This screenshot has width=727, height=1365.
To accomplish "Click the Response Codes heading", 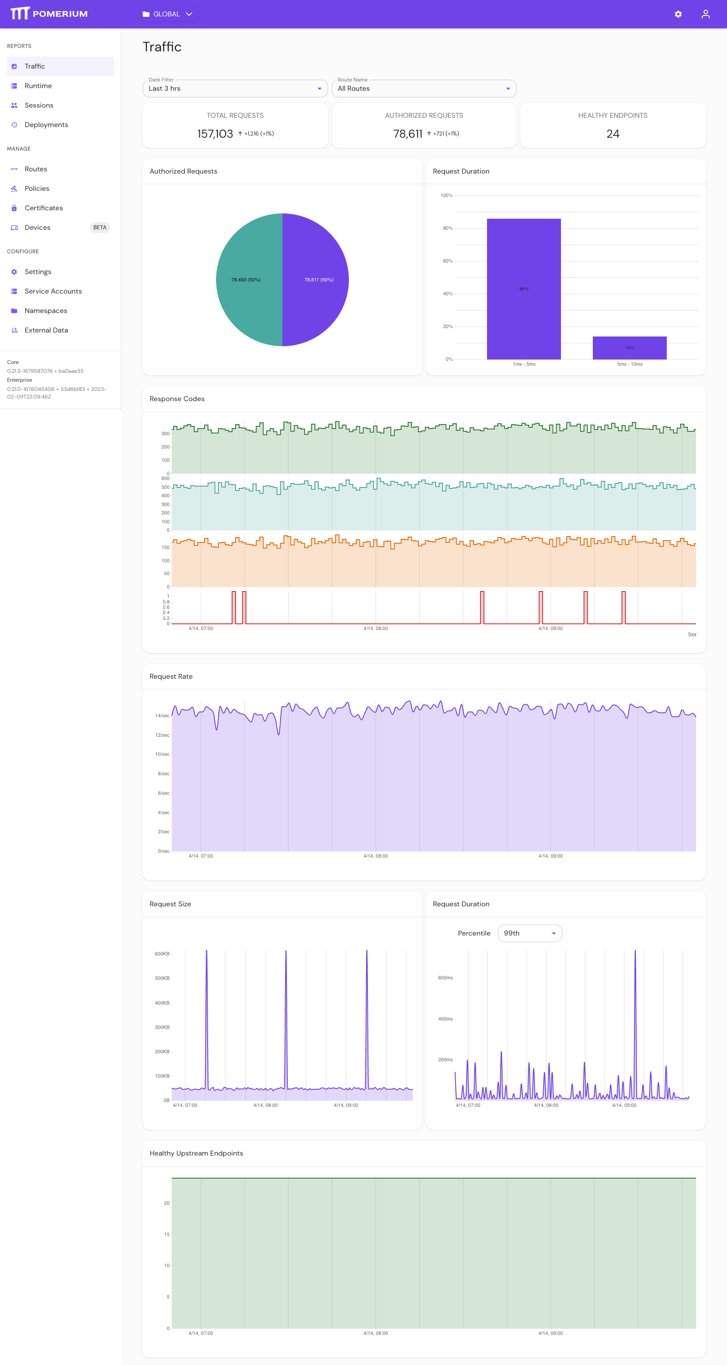I will [177, 399].
